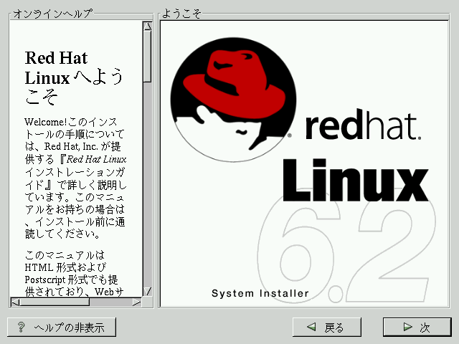Viewport: 459px width, 344px height.
Task: Click the question mark icon beside ヘルプの非表示
Action: click(22, 328)
